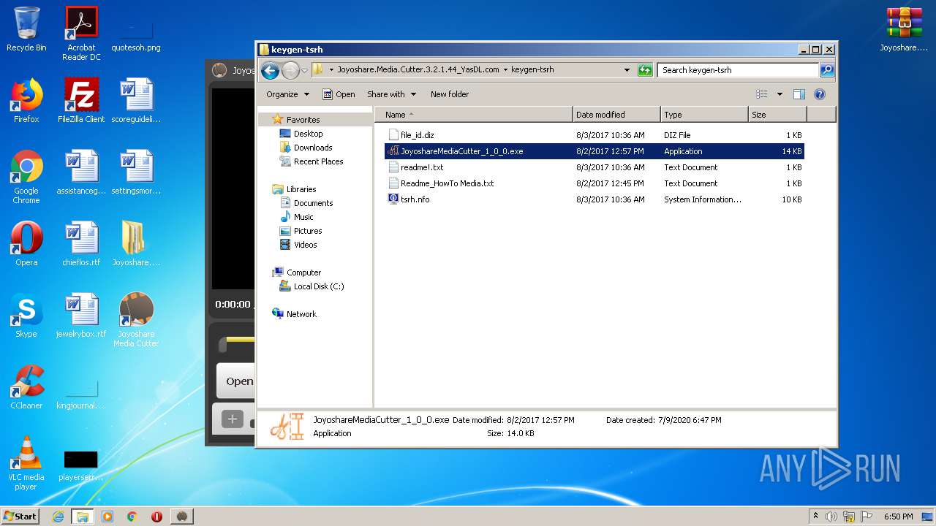The image size is (936, 526).
Task: Select JoyoshareMediaCutter_1_0_0.exe file
Action: [595, 151]
